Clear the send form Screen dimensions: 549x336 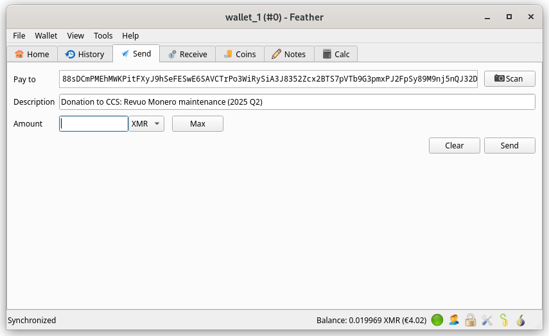click(454, 146)
